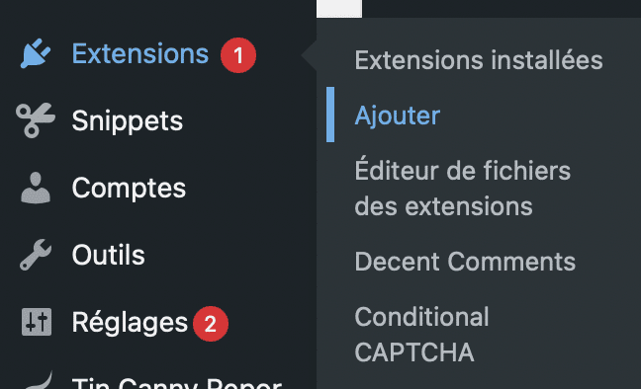Open the Decent Comments submenu entry
Viewport: 641px width, 389px height.
click(465, 262)
